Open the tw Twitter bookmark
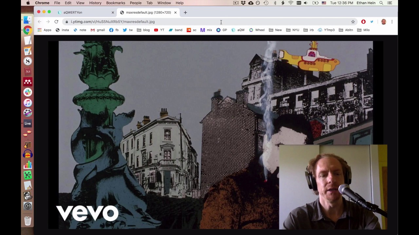The width and height of the screenshot is (419, 235). tap(128, 30)
